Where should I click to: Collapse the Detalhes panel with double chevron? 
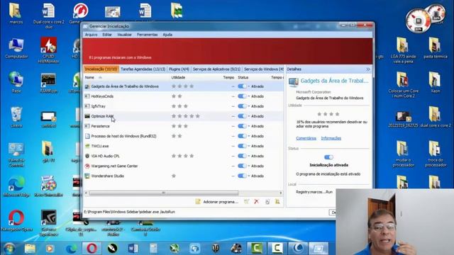tap(368, 69)
